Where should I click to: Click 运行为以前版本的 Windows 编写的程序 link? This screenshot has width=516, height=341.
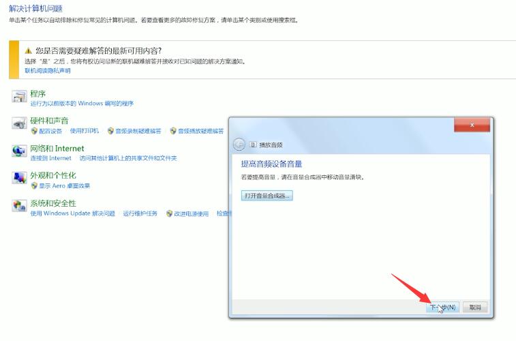tap(82, 104)
